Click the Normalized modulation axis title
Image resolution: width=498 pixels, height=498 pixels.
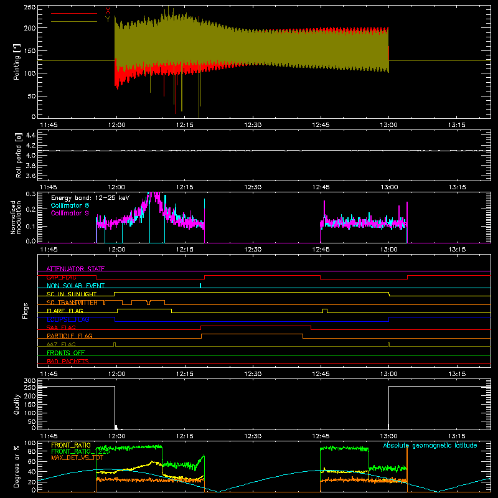(16, 217)
